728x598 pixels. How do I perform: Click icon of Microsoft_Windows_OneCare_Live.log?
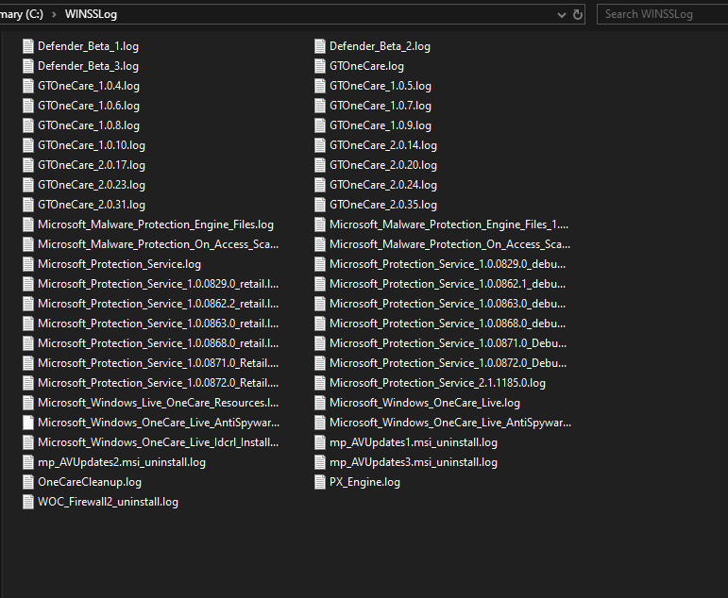[x=320, y=403]
